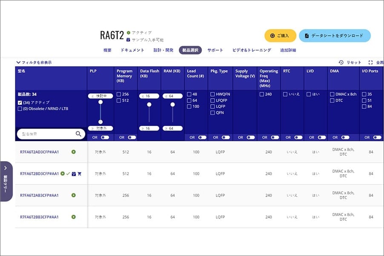Check the 512 Program Memory checkbox
The width and height of the screenshot is (384, 256).
[119, 100]
